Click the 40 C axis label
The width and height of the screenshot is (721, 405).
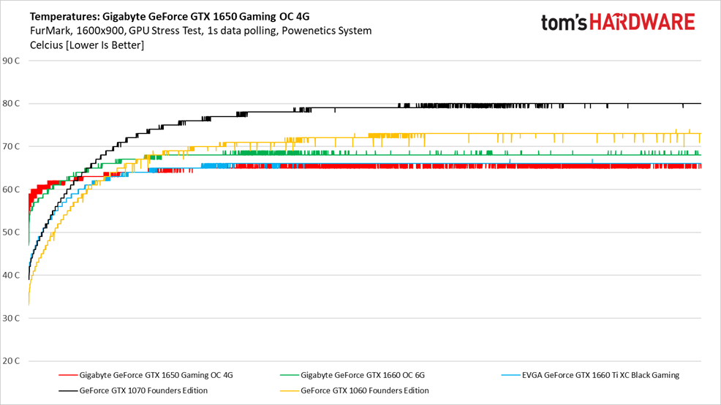click(x=11, y=276)
